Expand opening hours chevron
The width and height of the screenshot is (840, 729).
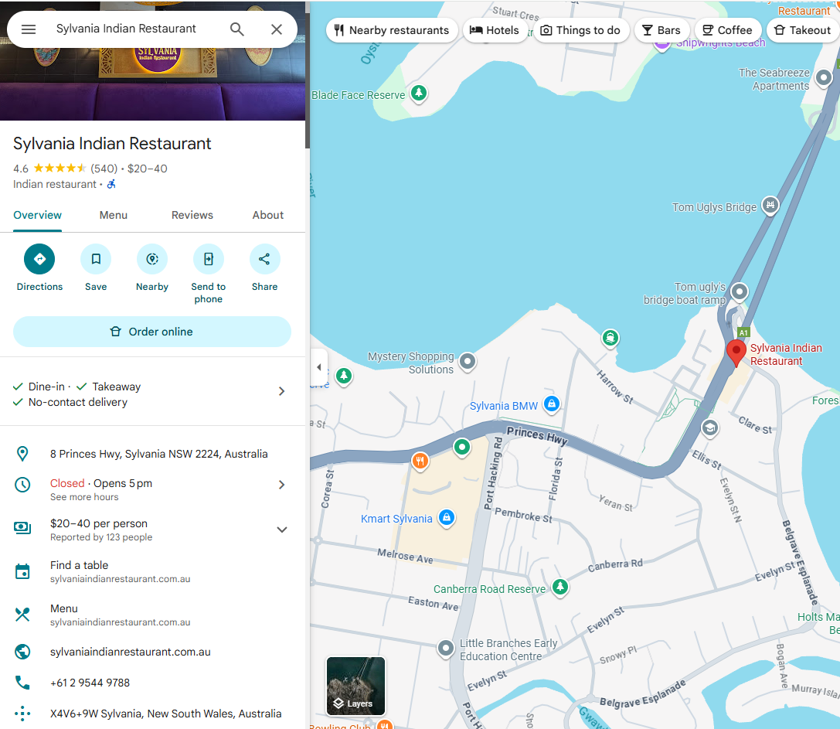(x=282, y=485)
